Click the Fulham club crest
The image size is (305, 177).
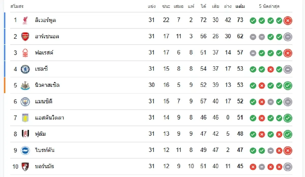point(25,134)
